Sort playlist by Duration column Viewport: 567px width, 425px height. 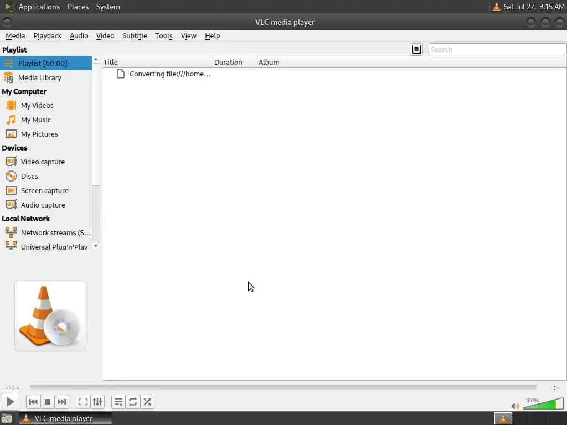pyautogui.click(x=235, y=62)
